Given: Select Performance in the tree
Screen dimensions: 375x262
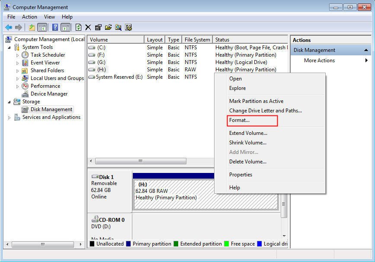Looking at the screenshot, I should coord(45,86).
